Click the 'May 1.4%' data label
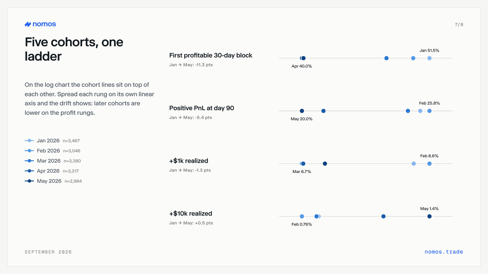Viewport: 488px width, 274px height. (429, 209)
